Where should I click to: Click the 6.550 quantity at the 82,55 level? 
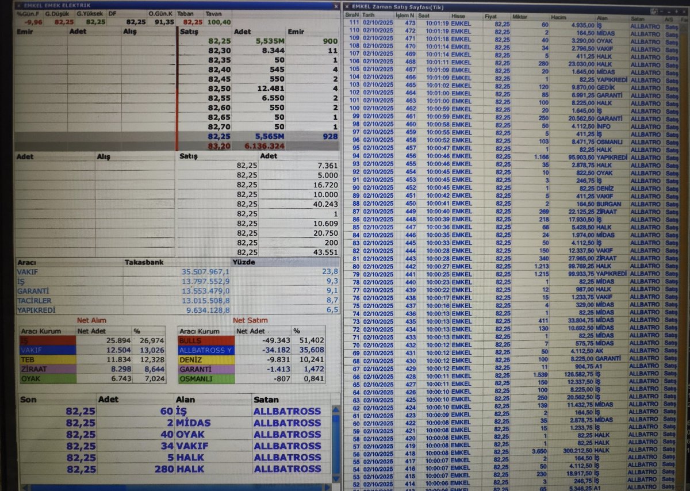point(273,98)
